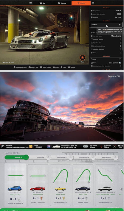Open the Filter Low Contrast dropdown

tap(106, 63)
